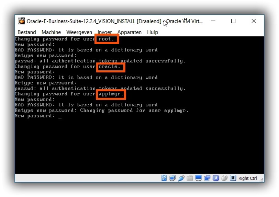This screenshot has width=279, height=197.
Task: Click the CPU virtualization chip icon
Action: point(216,178)
